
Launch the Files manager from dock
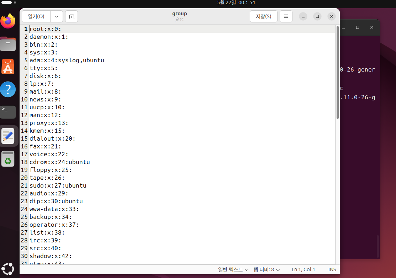[8, 44]
